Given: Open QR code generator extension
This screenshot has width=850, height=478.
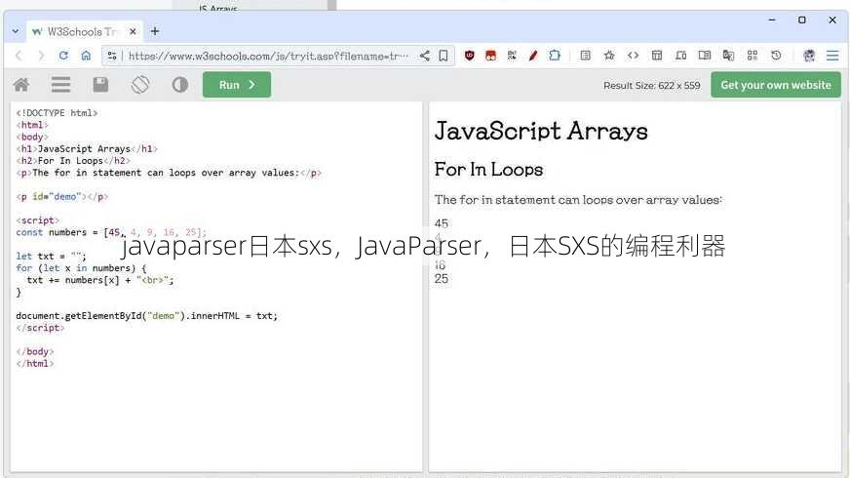Looking at the screenshot, I should tap(512, 56).
